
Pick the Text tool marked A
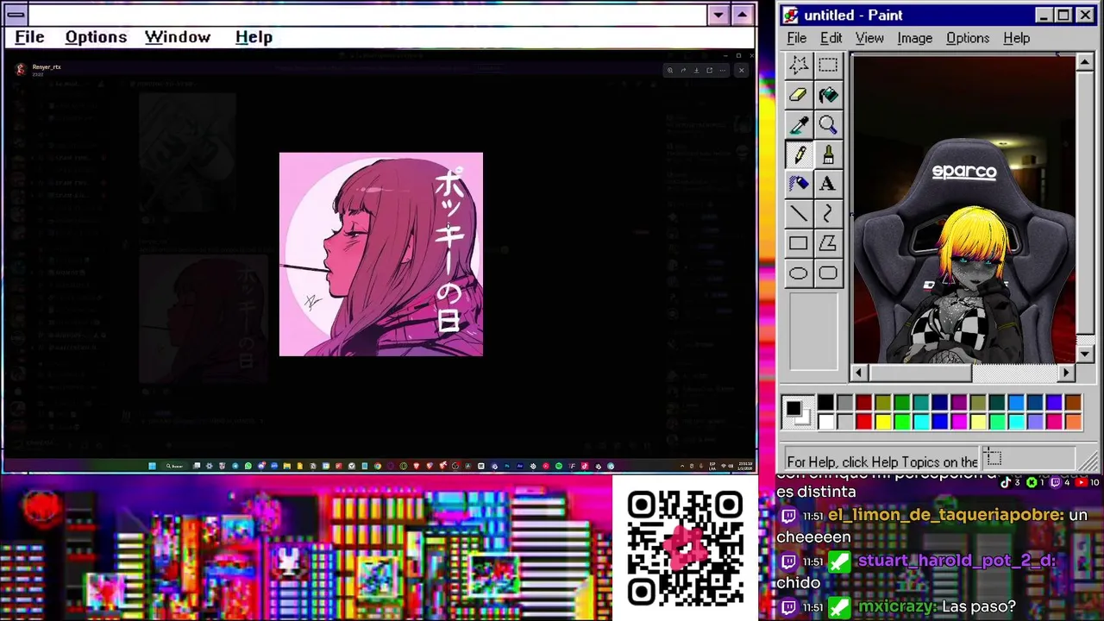pyautogui.click(x=828, y=184)
